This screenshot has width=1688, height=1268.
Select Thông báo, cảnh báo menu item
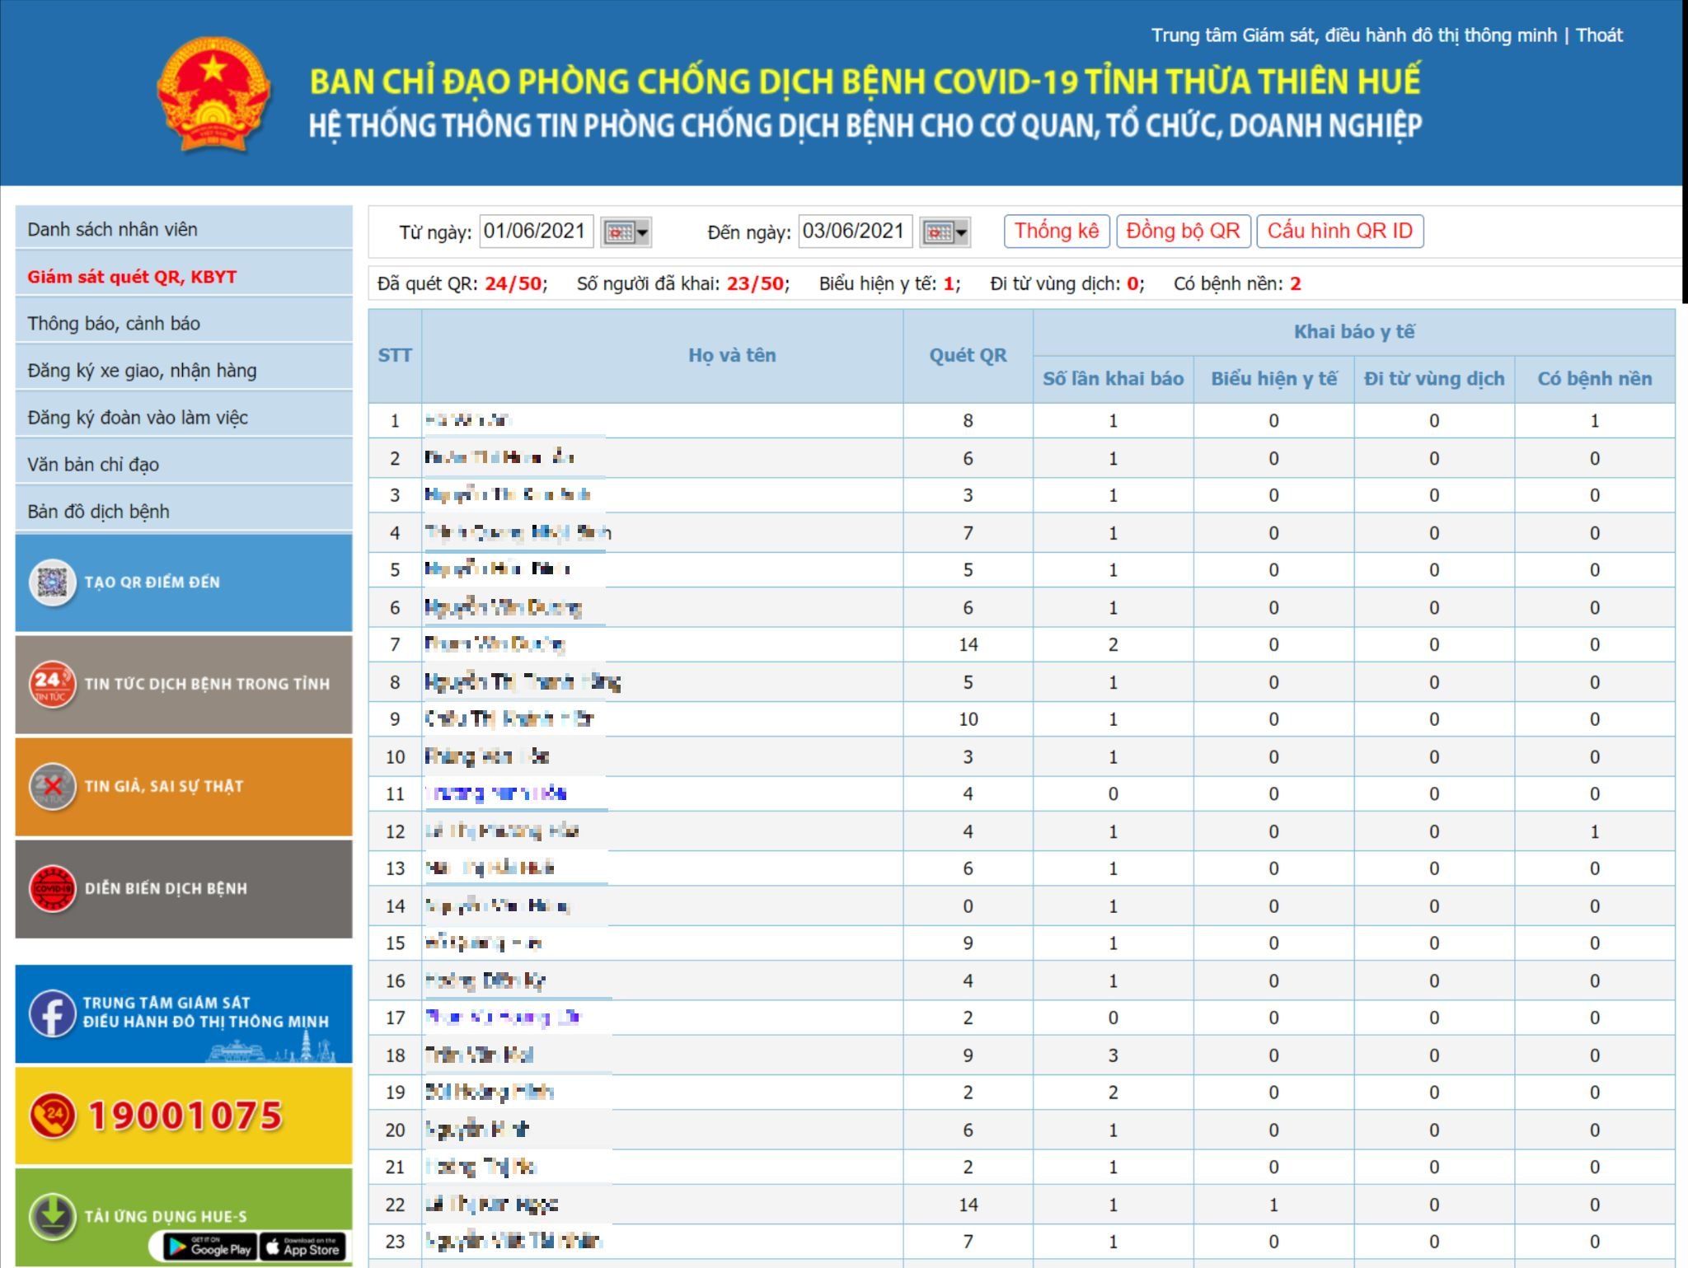click(x=114, y=323)
